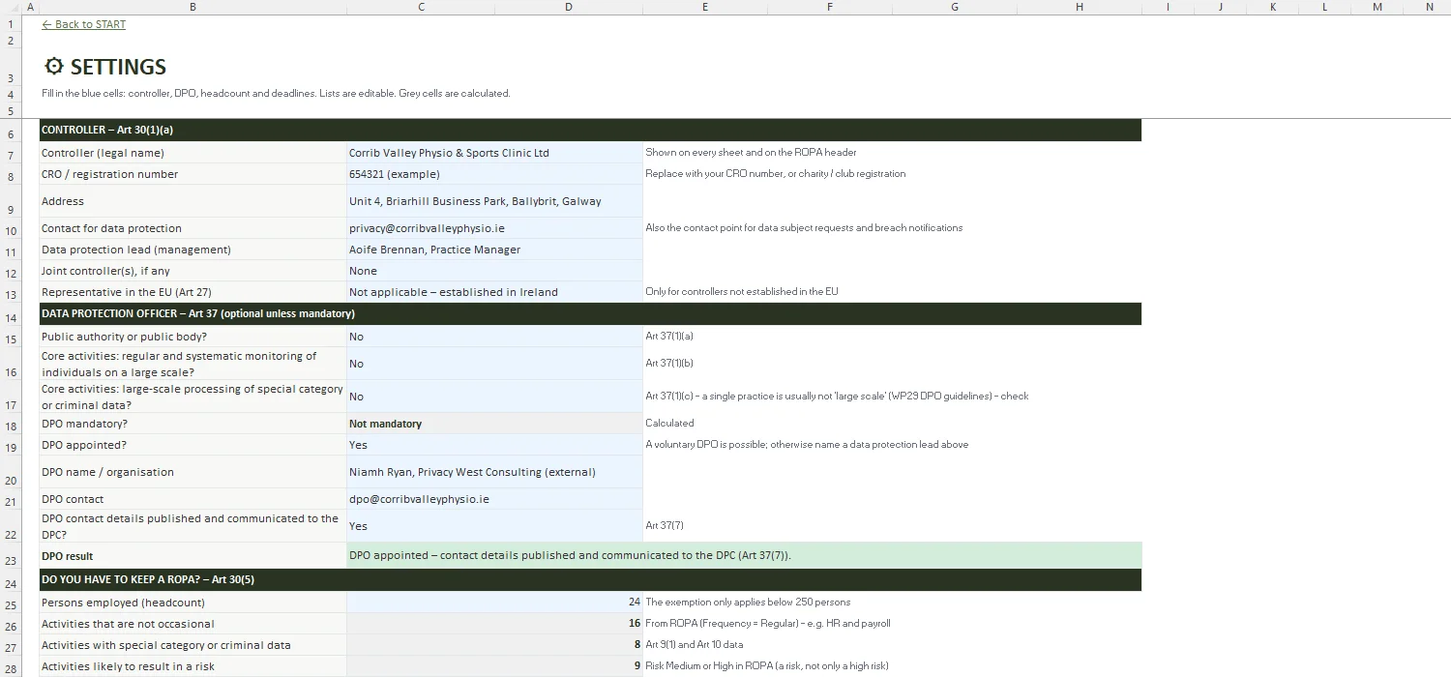Click the 'DATA PROTECTION OFFICER – Art 37' section header

click(590, 313)
